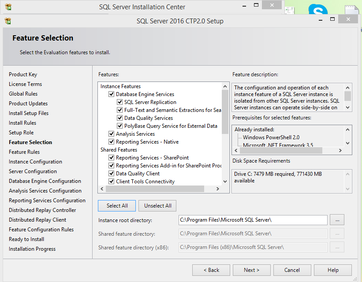The height and width of the screenshot is (282, 362).
Task: Open browse dialog for shared feature directory (x86)
Action: click(337, 247)
